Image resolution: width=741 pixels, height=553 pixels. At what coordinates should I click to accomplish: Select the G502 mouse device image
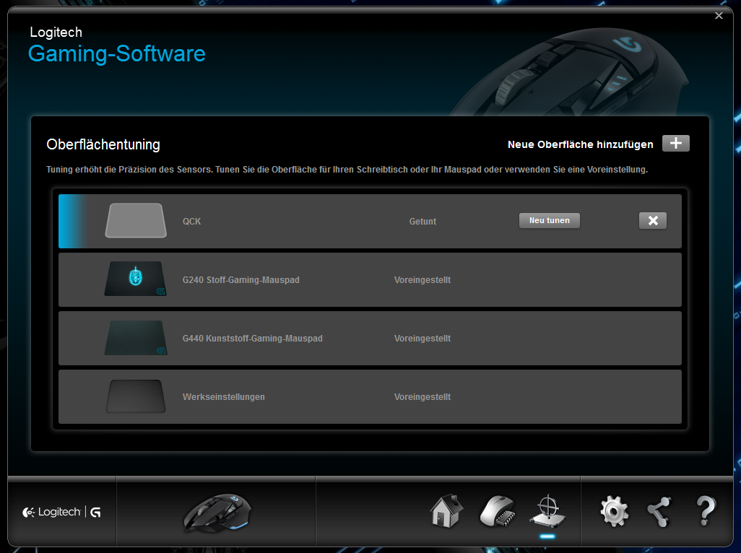pos(218,513)
